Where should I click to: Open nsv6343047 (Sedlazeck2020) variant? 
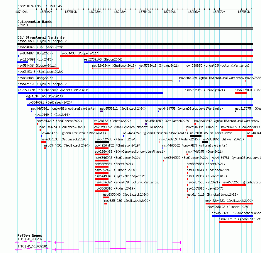tap(59, 121)
